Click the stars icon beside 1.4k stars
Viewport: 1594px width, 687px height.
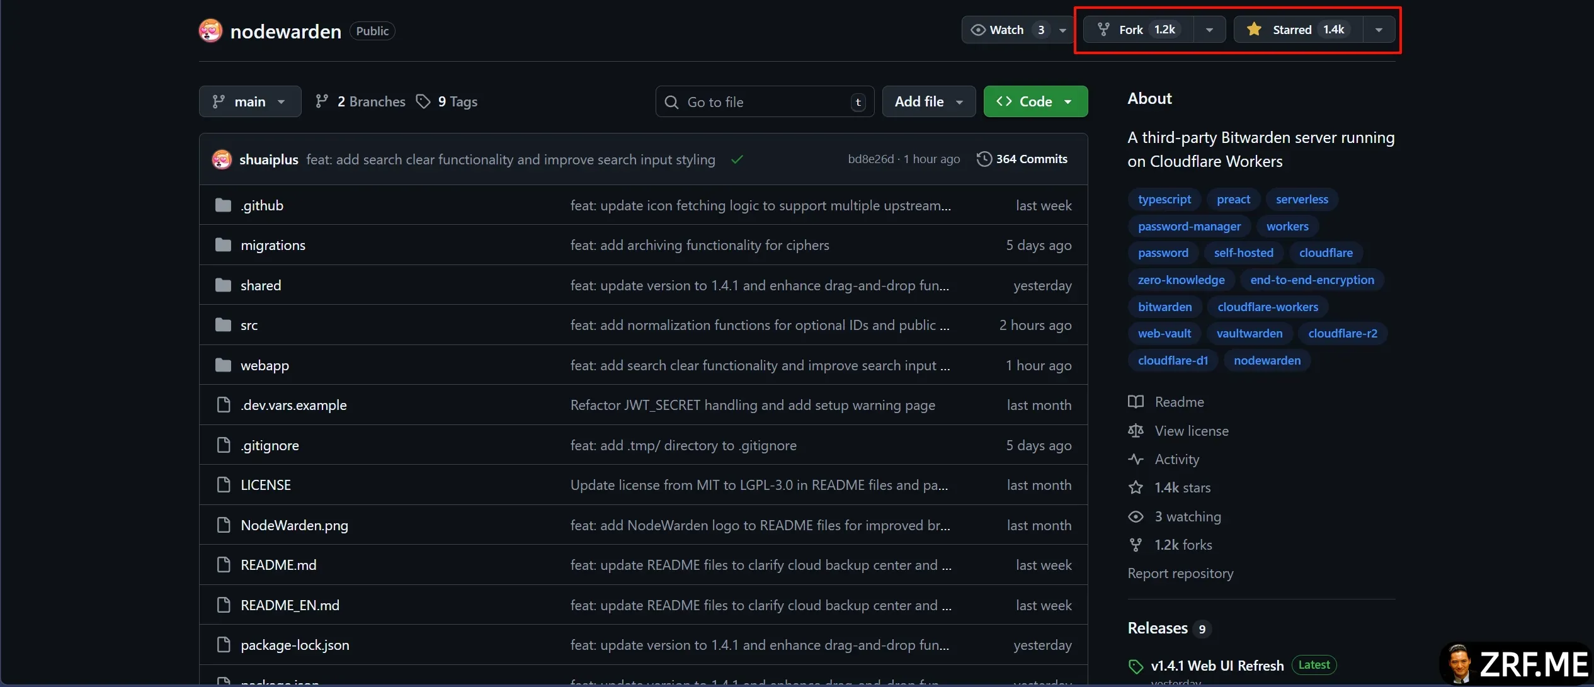tap(1136, 487)
